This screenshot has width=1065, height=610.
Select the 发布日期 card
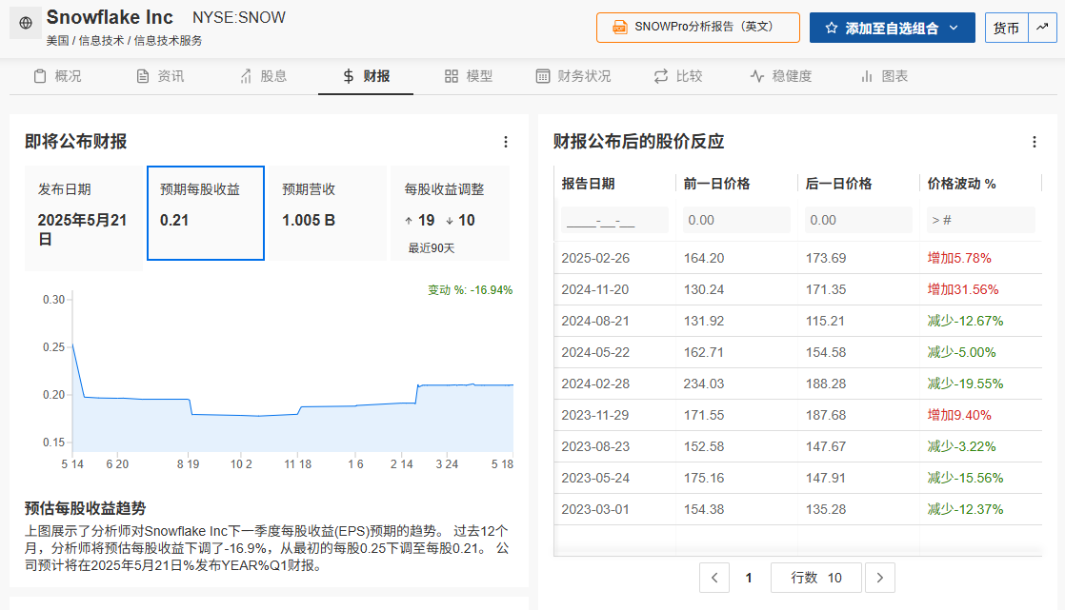(84, 219)
